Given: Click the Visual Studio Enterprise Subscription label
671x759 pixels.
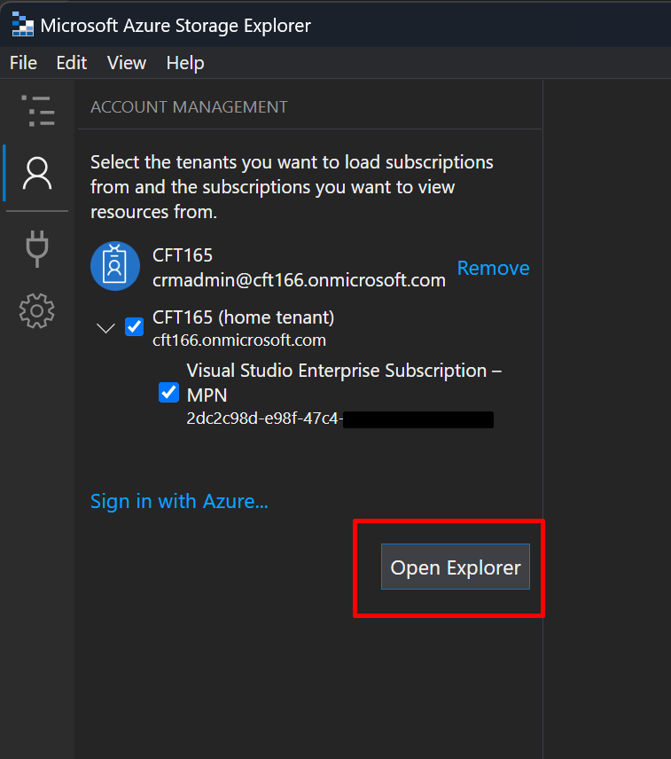Looking at the screenshot, I should [344, 383].
